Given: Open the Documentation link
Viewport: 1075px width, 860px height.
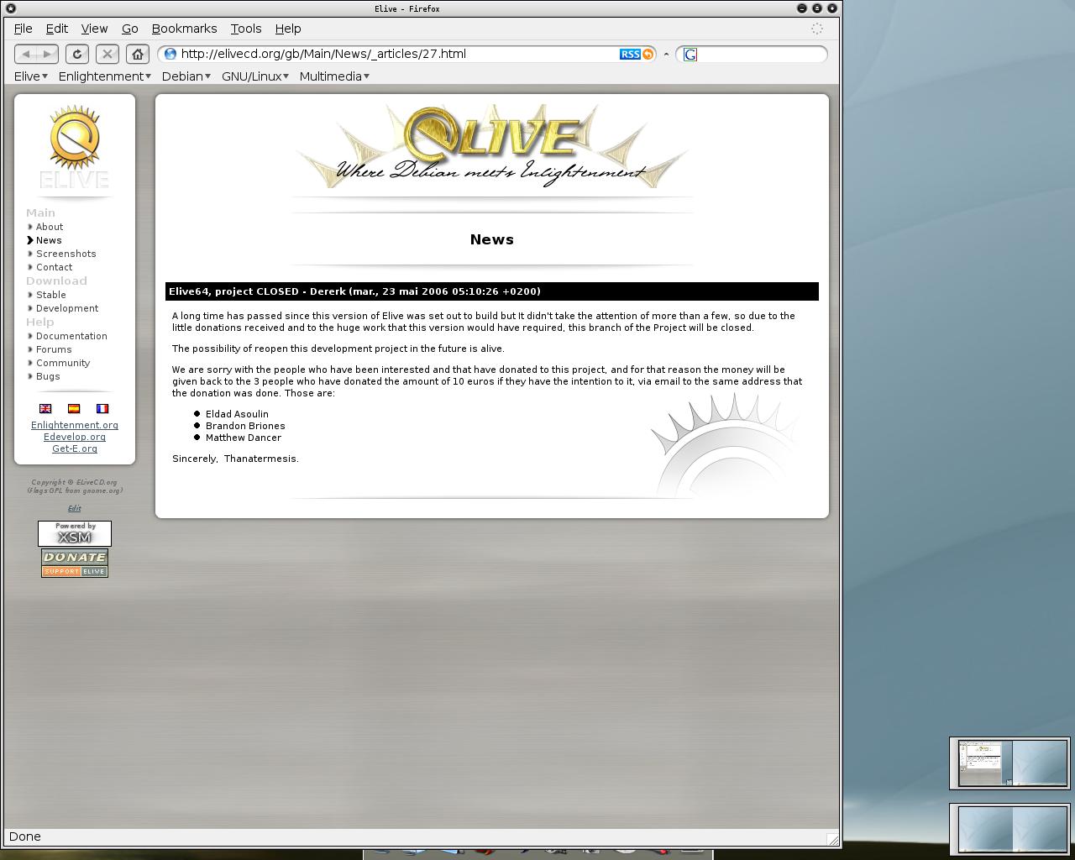Looking at the screenshot, I should point(71,336).
